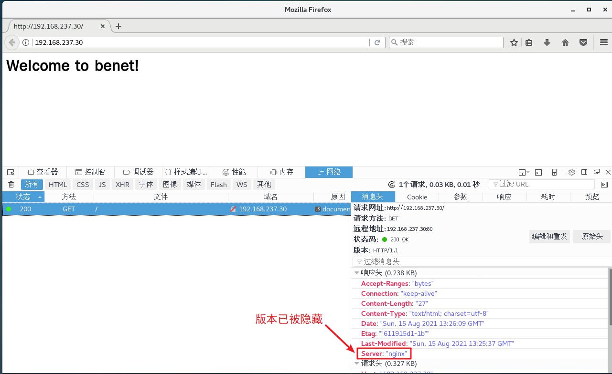
Task: Open the 耗时 timings tab
Action: tap(548, 197)
